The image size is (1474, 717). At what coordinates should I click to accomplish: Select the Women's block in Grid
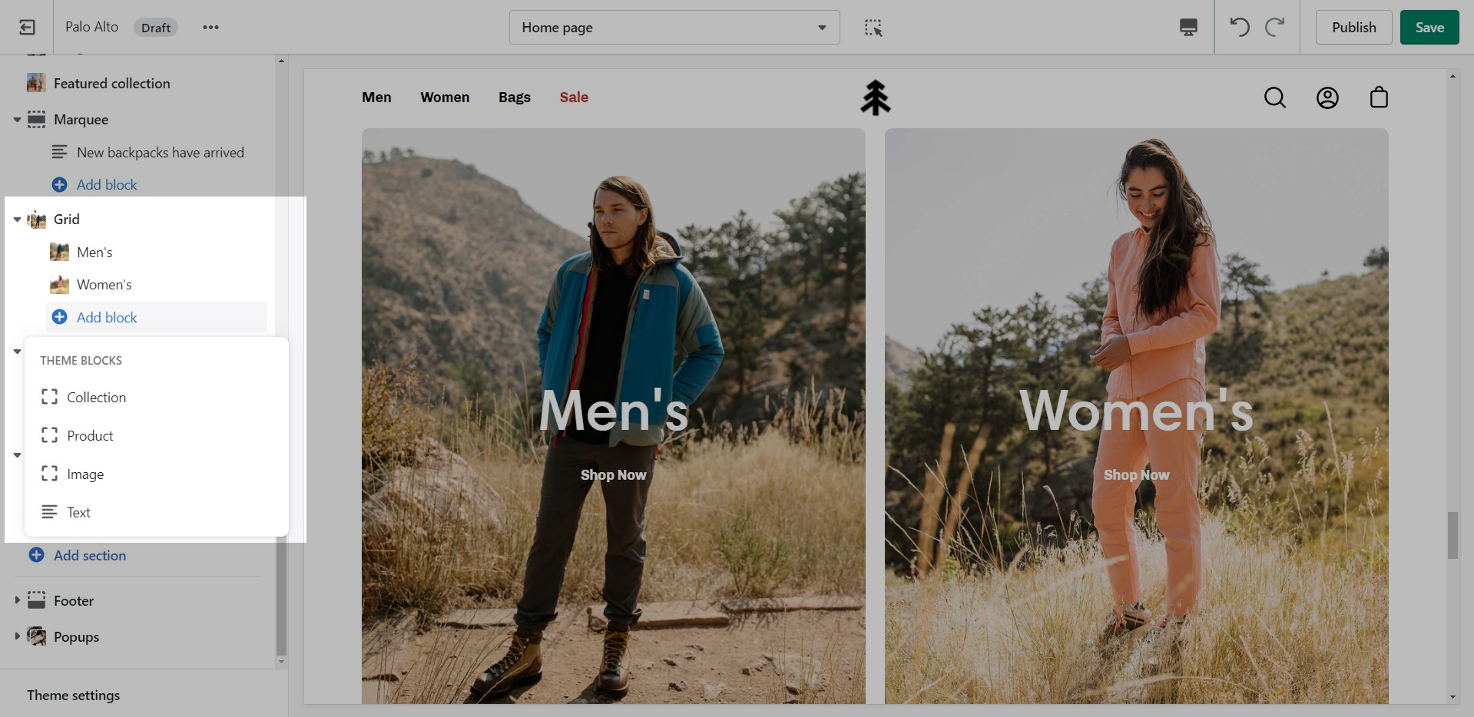point(104,285)
